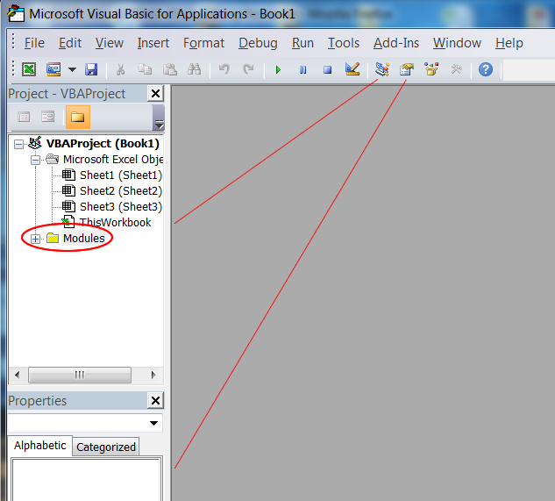Viewport: 555px width, 501px height.
Task: Close the Properties pane
Action: pos(156,401)
